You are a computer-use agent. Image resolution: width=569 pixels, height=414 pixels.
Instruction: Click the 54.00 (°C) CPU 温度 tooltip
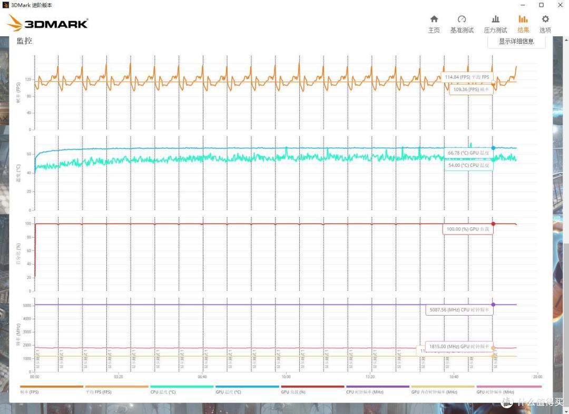coord(468,165)
